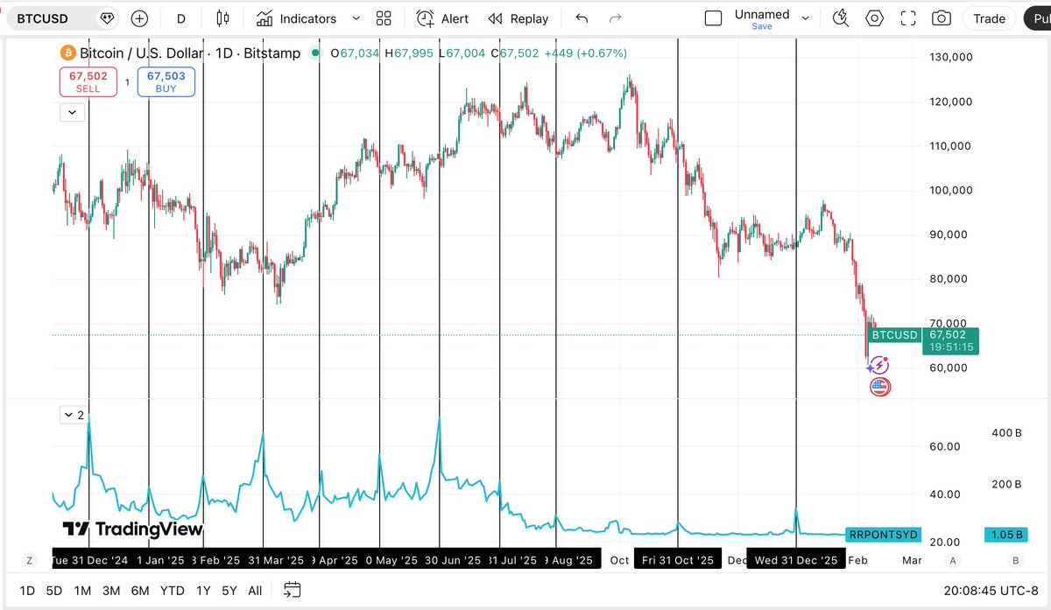
Task: Expand the layout management dropdown arrow
Action: [x=806, y=18]
